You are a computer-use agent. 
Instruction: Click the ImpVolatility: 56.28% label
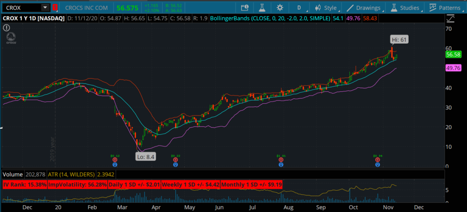tap(78, 184)
